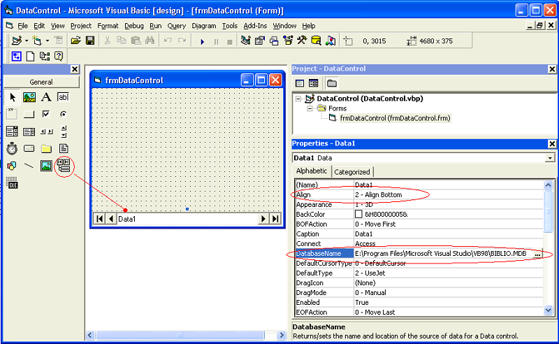559x344 pixels.
Task: Open the Properties Window toolbar icon
Action: pyautogui.click(x=259, y=41)
